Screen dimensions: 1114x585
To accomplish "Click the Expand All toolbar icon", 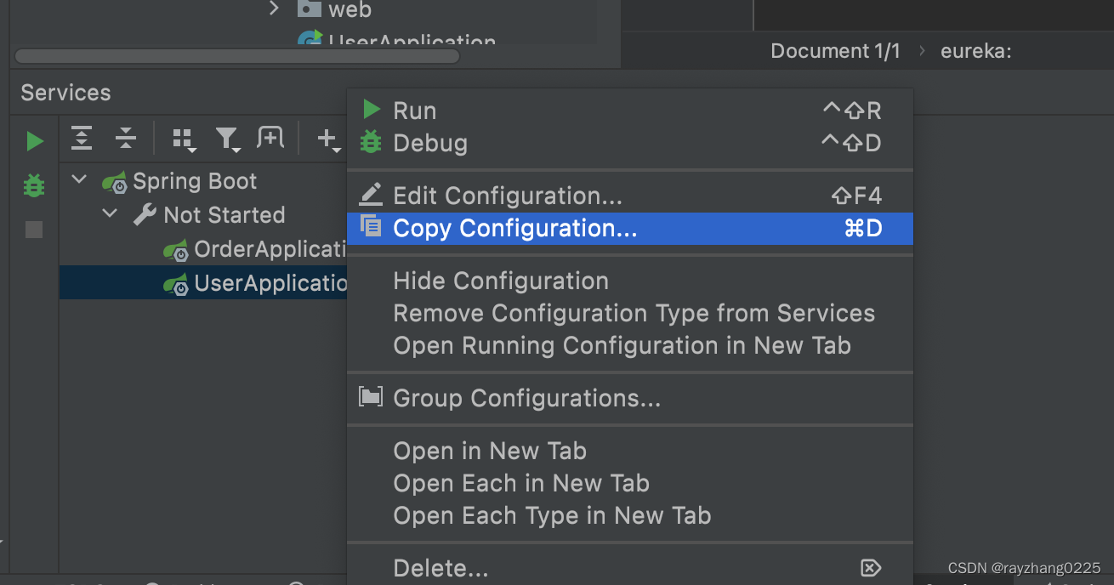I will [82, 138].
